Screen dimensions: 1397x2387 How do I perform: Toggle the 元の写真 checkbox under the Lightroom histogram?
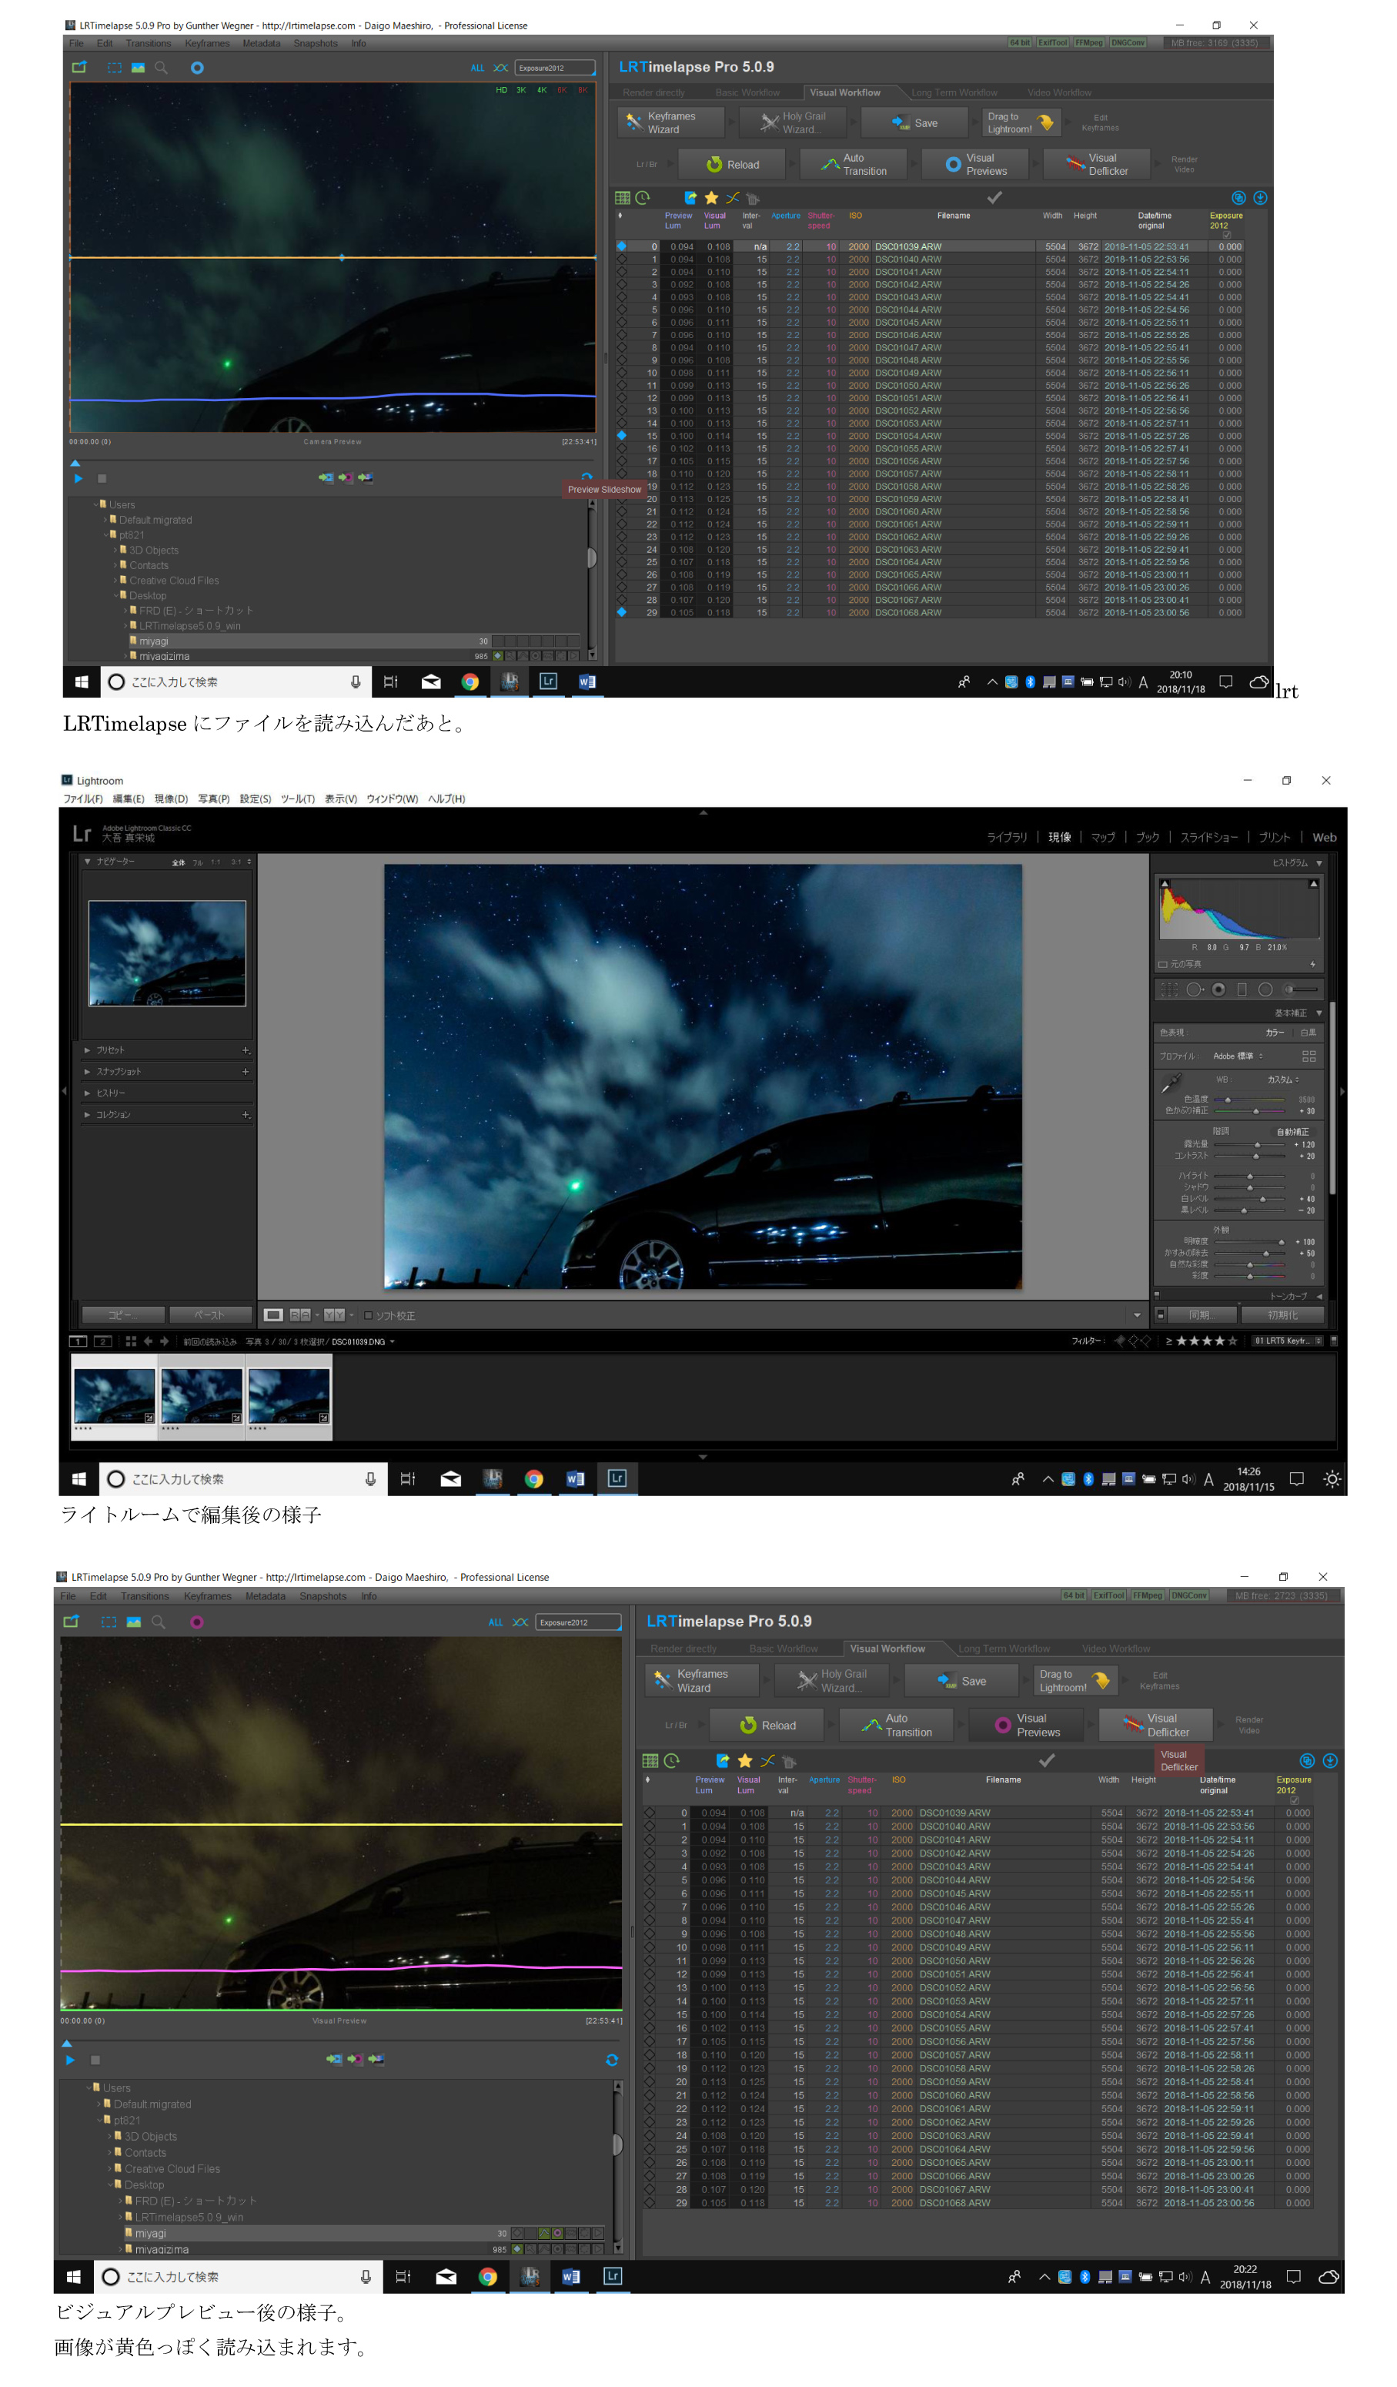click(1163, 964)
